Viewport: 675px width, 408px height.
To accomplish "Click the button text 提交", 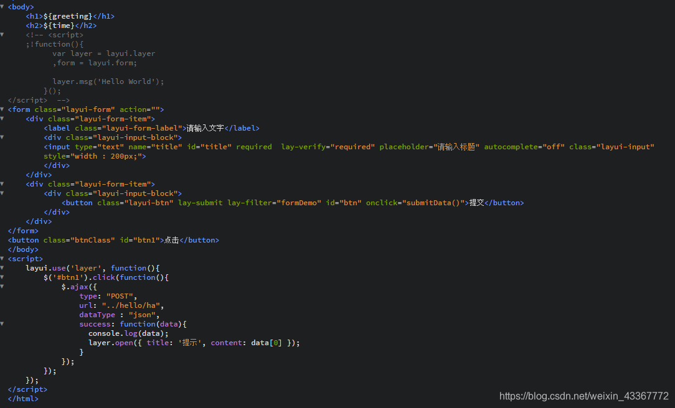I will coord(476,203).
